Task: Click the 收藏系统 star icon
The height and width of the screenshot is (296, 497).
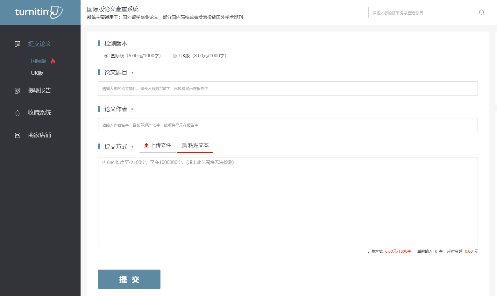Action: [x=18, y=113]
